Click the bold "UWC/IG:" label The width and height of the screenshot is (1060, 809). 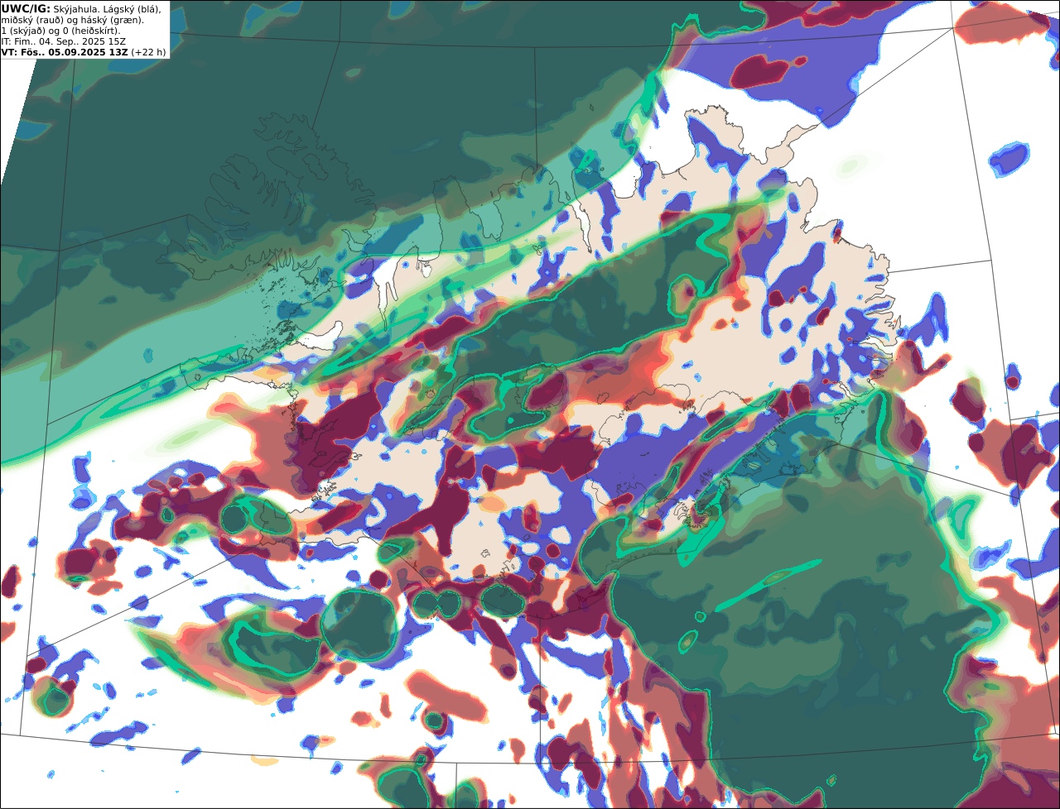pos(26,9)
